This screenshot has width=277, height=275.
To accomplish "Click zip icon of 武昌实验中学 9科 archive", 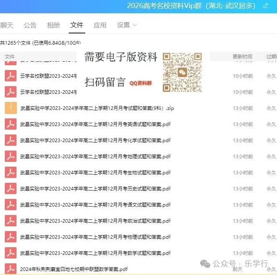I will tap(11, 108).
